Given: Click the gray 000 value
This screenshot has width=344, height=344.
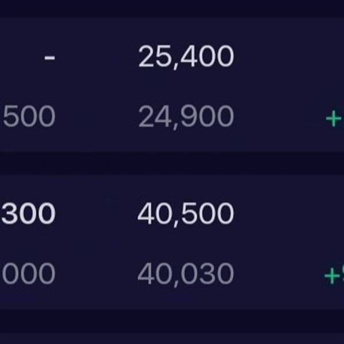Looking at the screenshot, I should pyautogui.click(x=29, y=274).
